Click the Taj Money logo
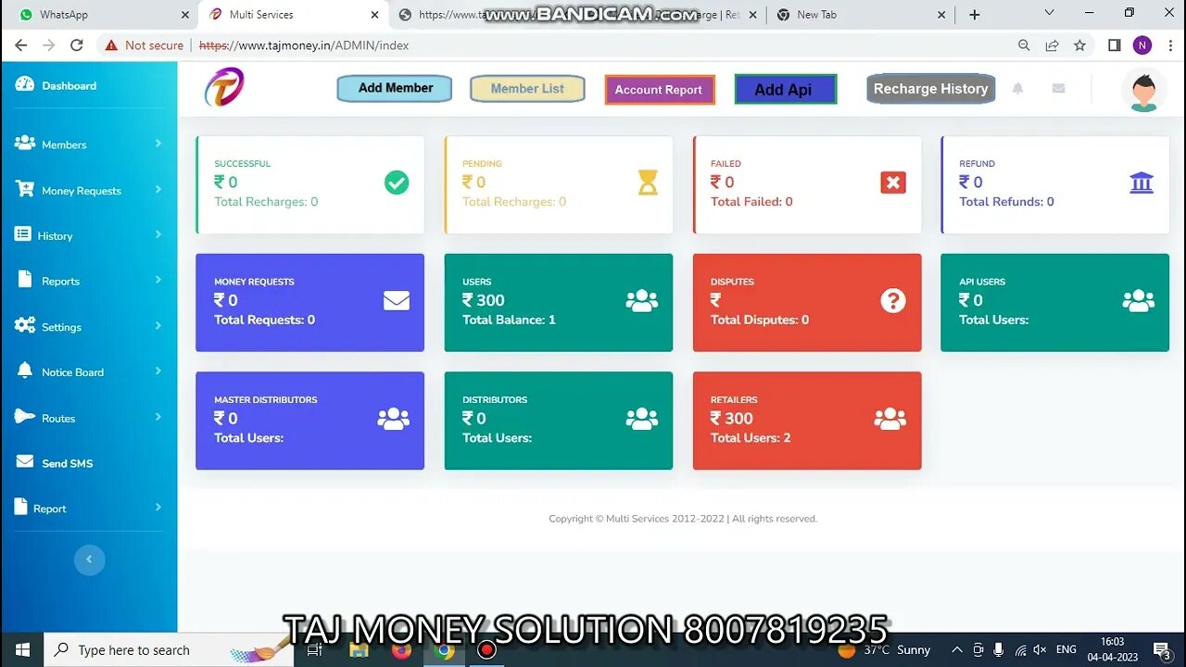The height and width of the screenshot is (667, 1186). point(224,87)
